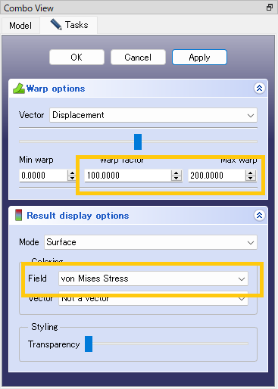Image resolution: width=278 pixels, height=389 pixels.
Task: Undock Combo View using float icon
Action: coord(270,8)
